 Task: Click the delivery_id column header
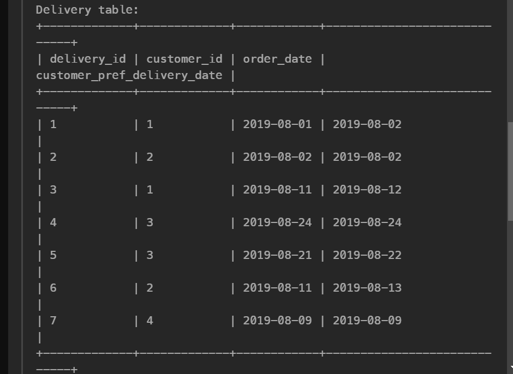click(88, 59)
